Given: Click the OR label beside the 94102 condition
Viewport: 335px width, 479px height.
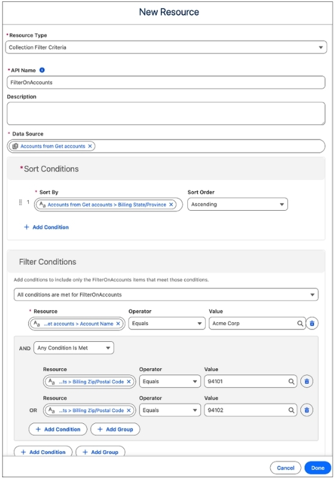Looking at the screenshot, I should coord(33,410).
